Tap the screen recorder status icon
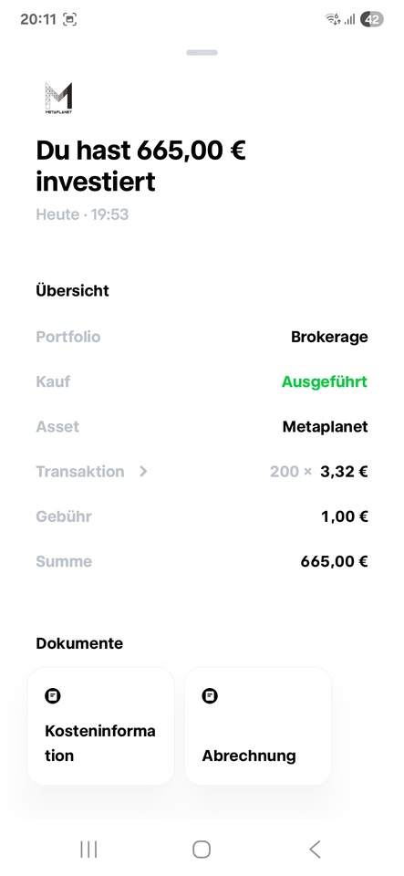 [x=69, y=19]
